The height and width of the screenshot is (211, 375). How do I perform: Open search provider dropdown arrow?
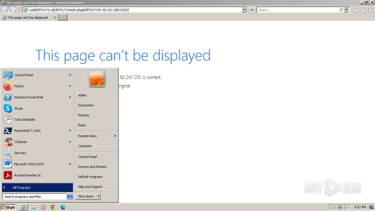click(x=346, y=10)
